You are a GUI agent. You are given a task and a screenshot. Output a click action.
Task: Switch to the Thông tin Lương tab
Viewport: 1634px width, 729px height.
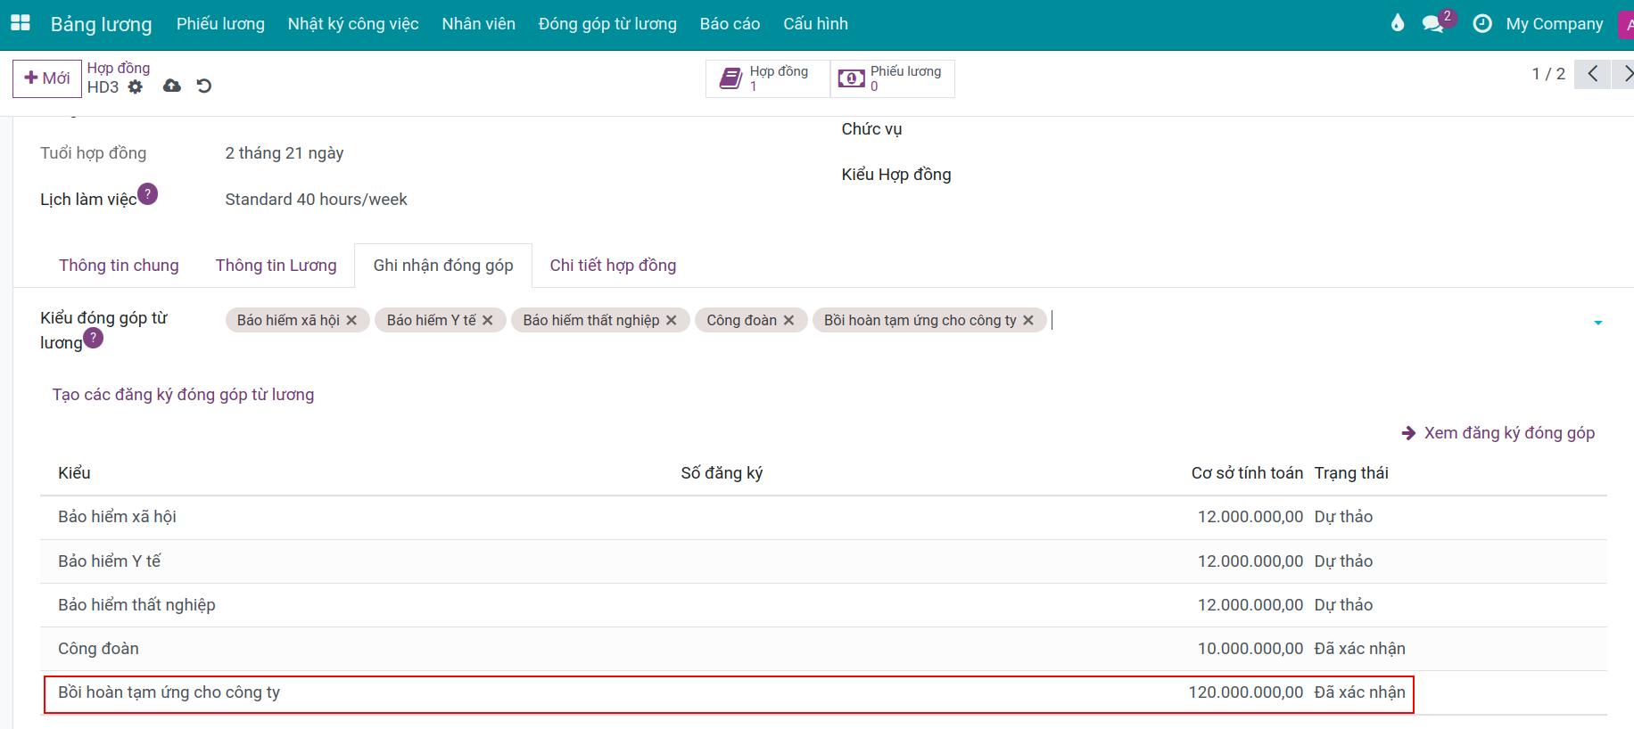(276, 266)
